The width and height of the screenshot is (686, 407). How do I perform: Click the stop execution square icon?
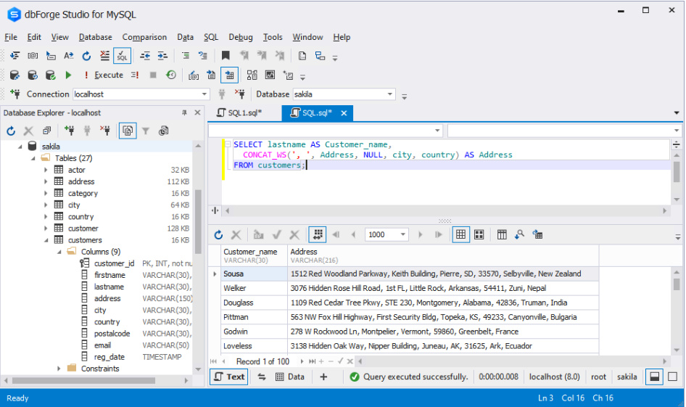(x=153, y=75)
